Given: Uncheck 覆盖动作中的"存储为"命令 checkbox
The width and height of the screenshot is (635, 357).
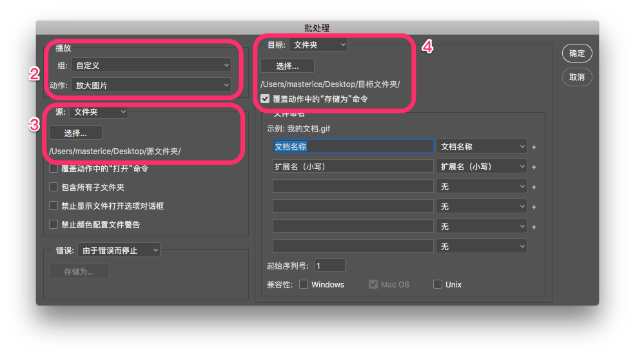Looking at the screenshot, I should [x=266, y=99].
